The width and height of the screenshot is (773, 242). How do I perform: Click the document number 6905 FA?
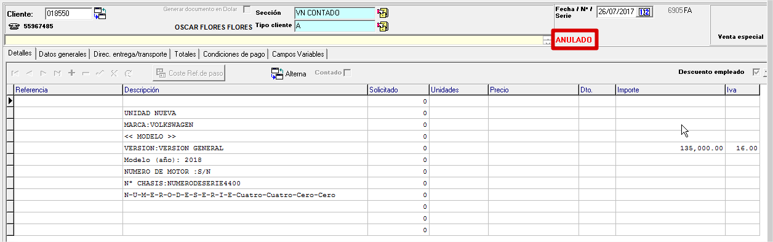click(679, 11)
